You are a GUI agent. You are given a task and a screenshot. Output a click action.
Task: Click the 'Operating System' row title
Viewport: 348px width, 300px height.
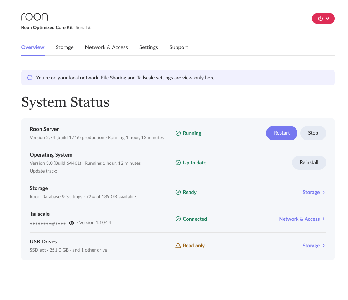pyautogui.click(x=51, y=155)
